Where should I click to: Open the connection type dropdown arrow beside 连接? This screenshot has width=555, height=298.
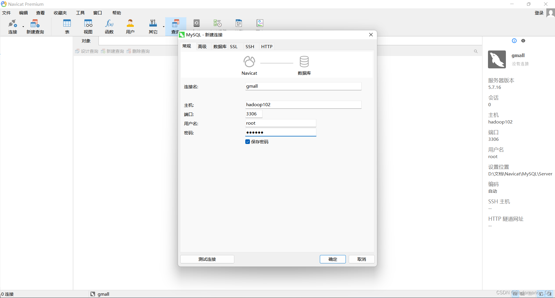coord(23,27)
